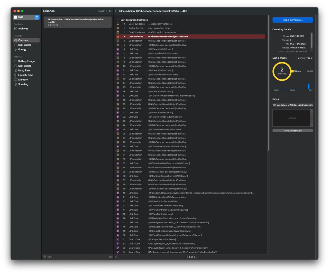Select frame 17 UITableViewCellContentView initWithCoder row
The height and width of the screenshot is (274, 329).
(x=190, y=96)
